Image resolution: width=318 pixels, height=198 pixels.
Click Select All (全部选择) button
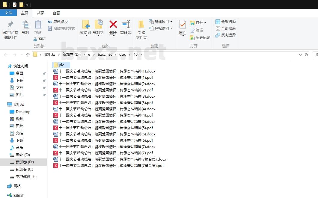click(225, 22)
